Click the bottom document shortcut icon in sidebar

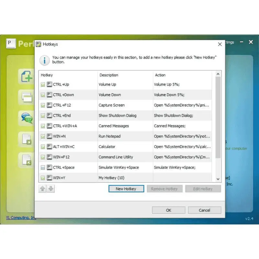(x=27, y=160)
